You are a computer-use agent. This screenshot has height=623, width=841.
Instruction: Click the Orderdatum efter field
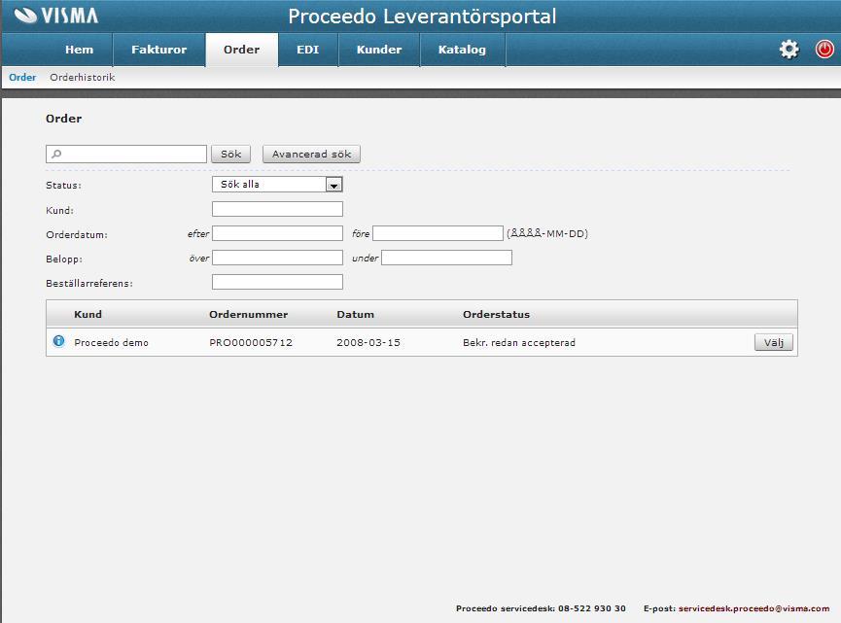coord(277,233)
